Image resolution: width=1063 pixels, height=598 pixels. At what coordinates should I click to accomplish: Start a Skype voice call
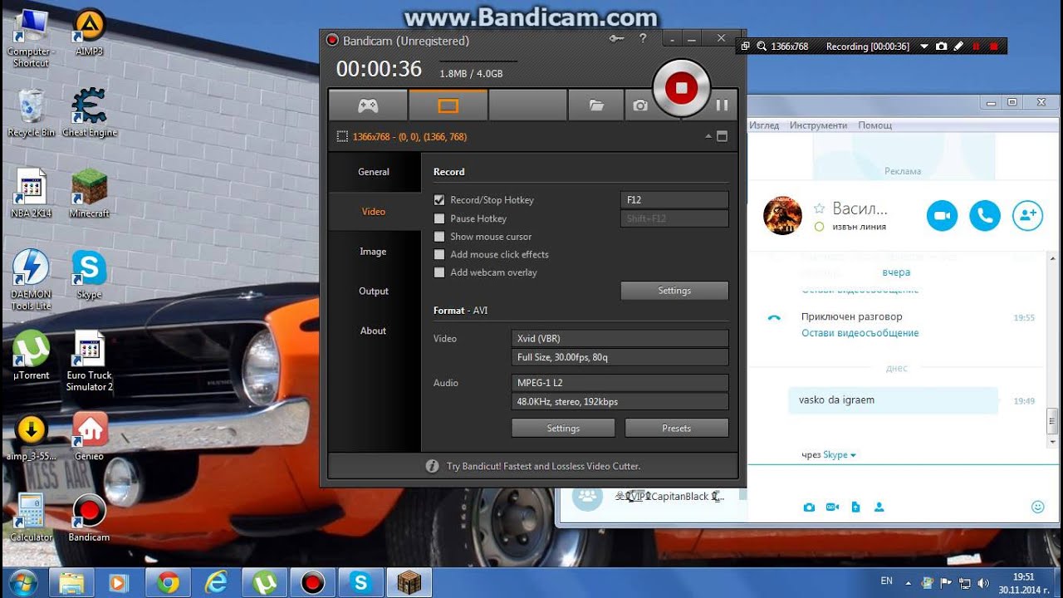[x=985, y=216]
